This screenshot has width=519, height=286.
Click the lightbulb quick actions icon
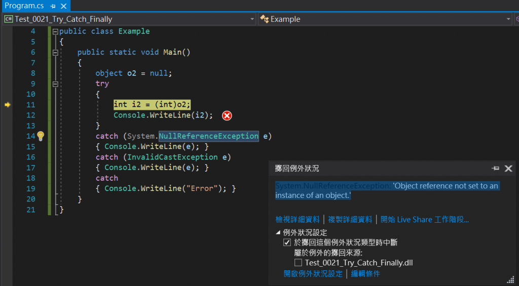point(41,136)
